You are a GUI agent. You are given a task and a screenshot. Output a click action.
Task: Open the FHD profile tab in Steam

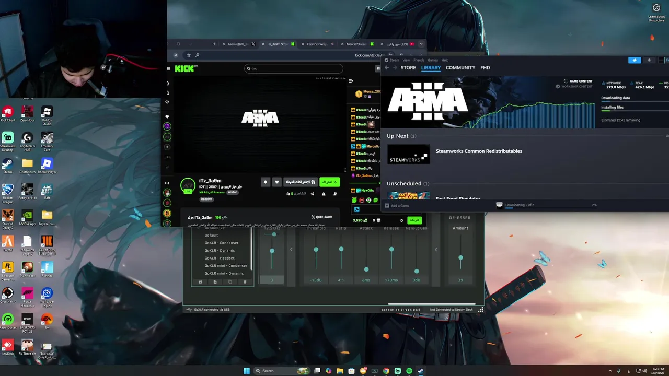(485, 68)
